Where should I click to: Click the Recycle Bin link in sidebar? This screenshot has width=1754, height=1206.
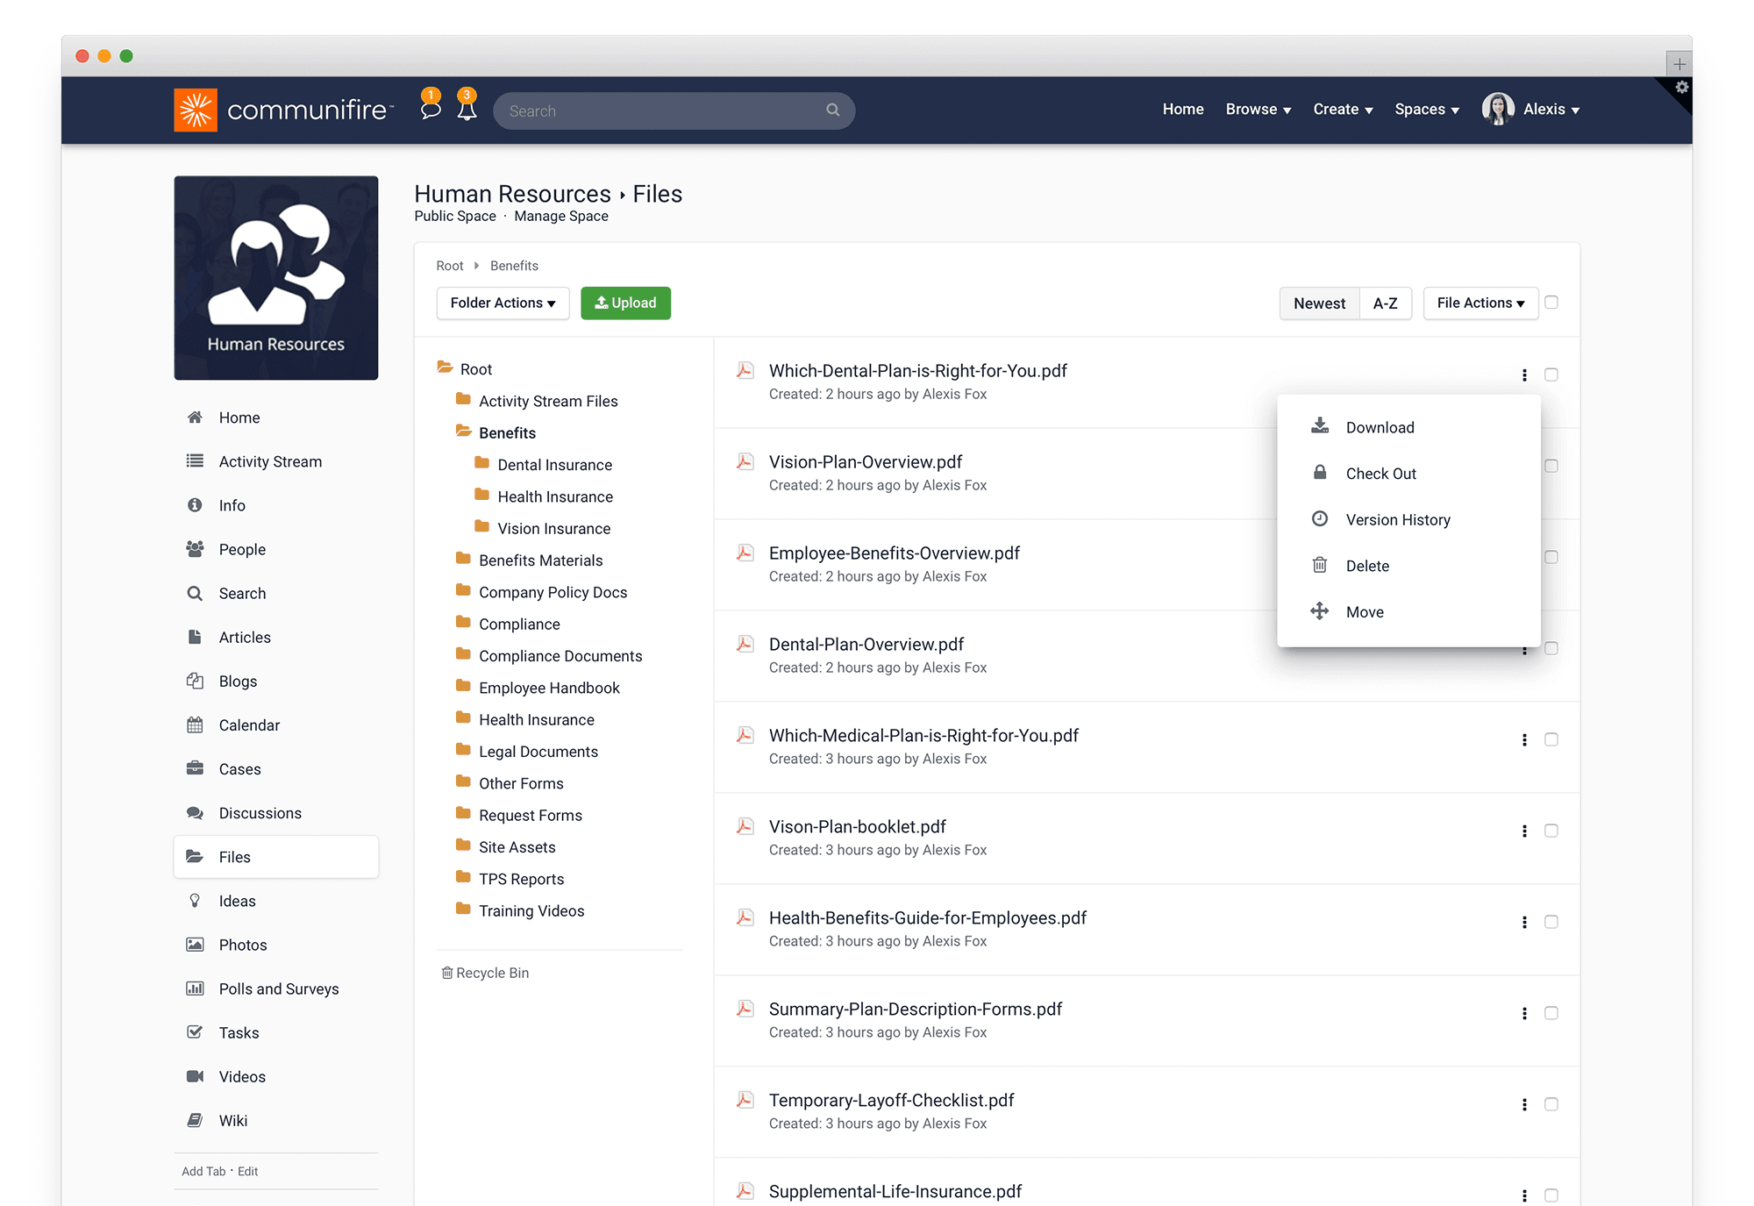492,972
